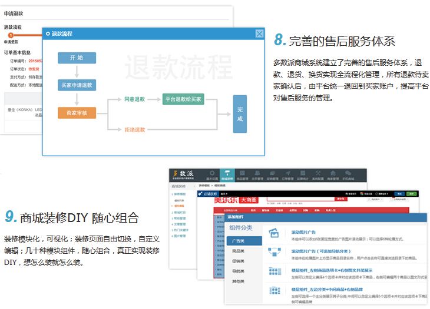Select the 商品类 component category

[x=238, y=251]
